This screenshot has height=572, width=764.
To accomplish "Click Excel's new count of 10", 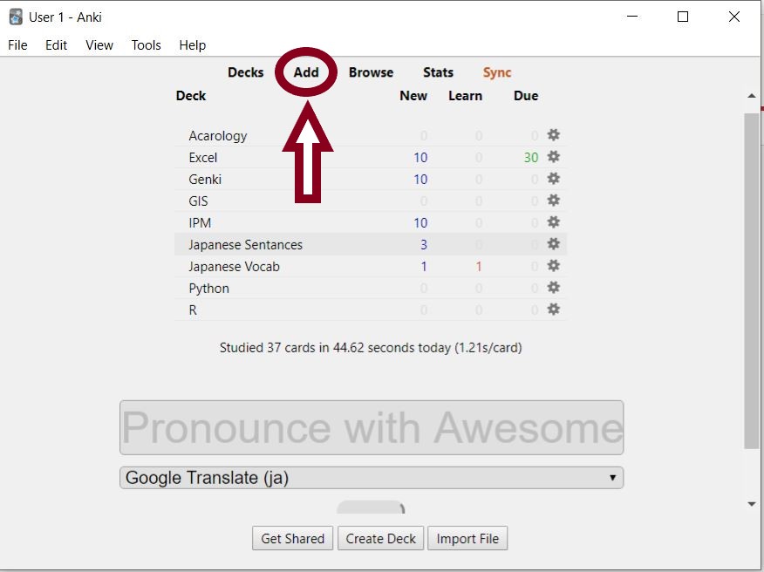I will pyautogui.click(x=420, y=157).
